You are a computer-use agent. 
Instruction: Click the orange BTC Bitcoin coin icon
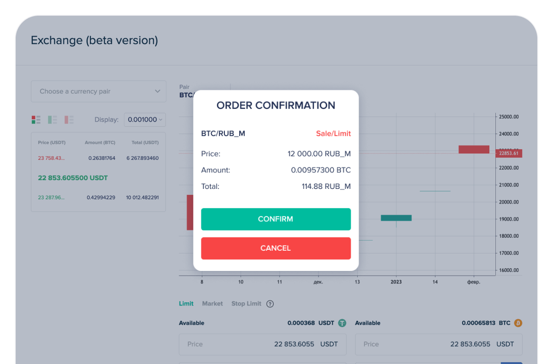point(518,323)
